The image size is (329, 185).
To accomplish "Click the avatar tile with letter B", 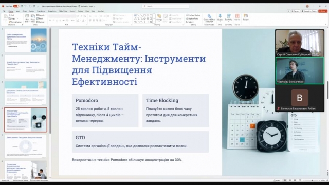I will (300, 98).
